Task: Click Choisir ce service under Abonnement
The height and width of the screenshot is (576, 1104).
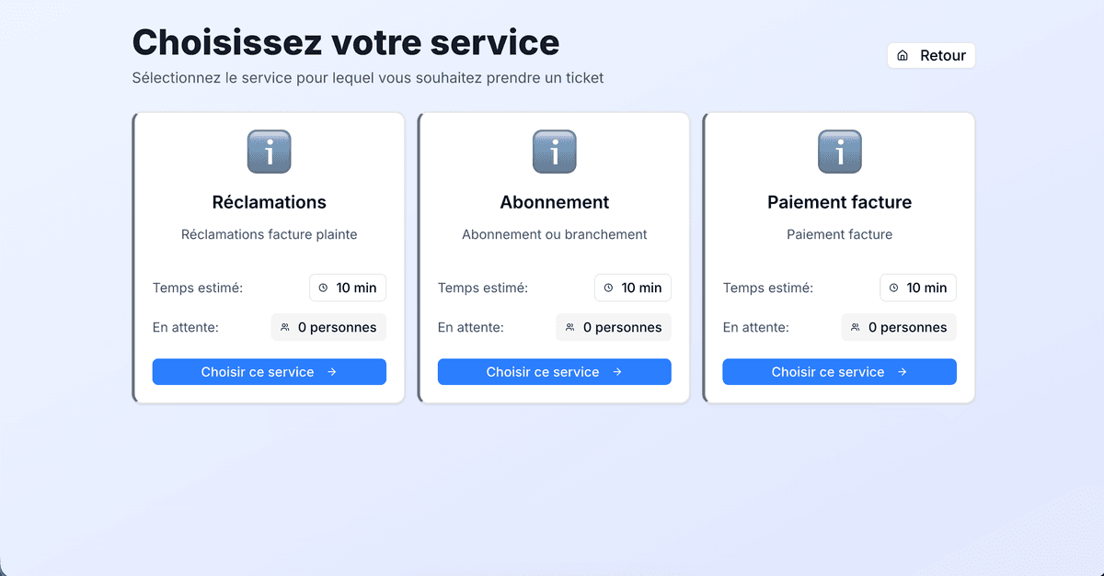Action: [554, 372]
